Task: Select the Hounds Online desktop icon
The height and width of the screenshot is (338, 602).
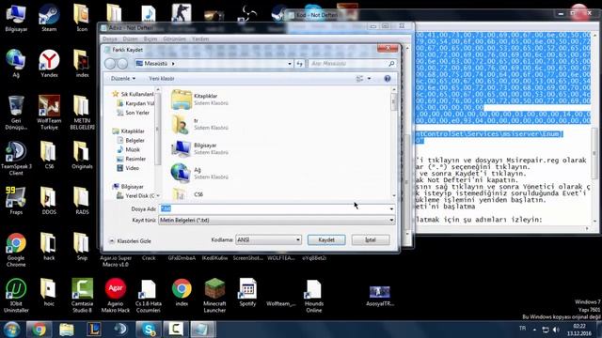Action: click(313, 296)
